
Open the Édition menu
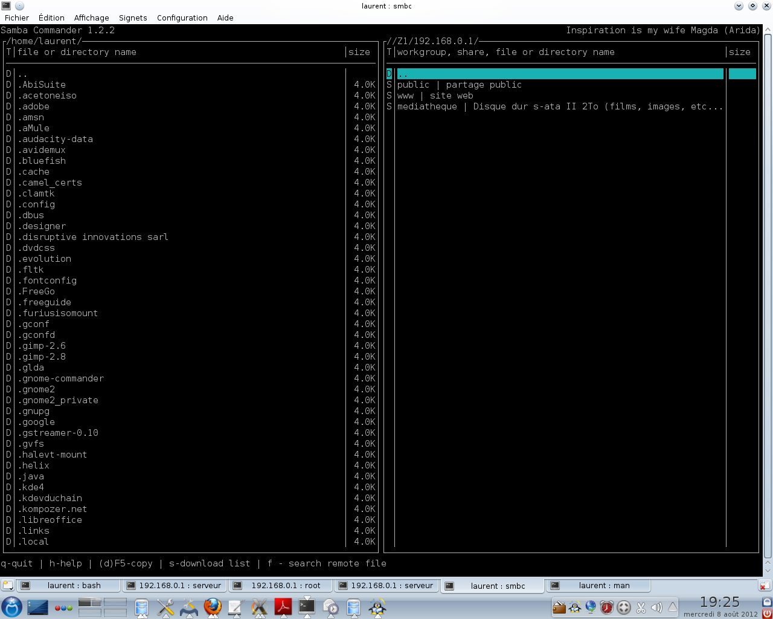[x=51, y=18]
